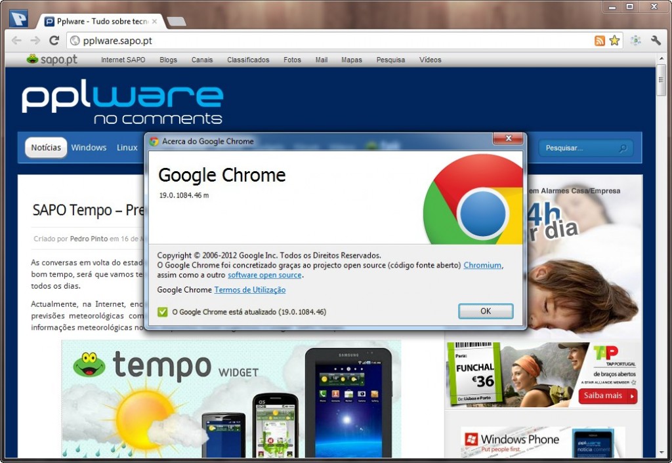Select the Linux navigation tab
Viewport: 672px width, 463px height.
[x=127, y=148]
